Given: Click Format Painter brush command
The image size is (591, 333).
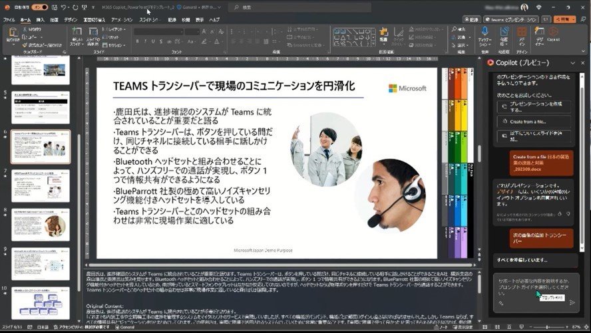Looking at the screenshot, I should [x=42, y=45].
